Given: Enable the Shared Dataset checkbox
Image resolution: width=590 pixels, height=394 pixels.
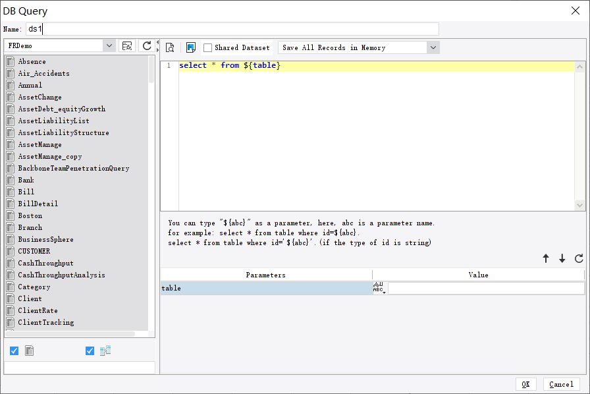Looking at the screenshot, I should point(208,47).
